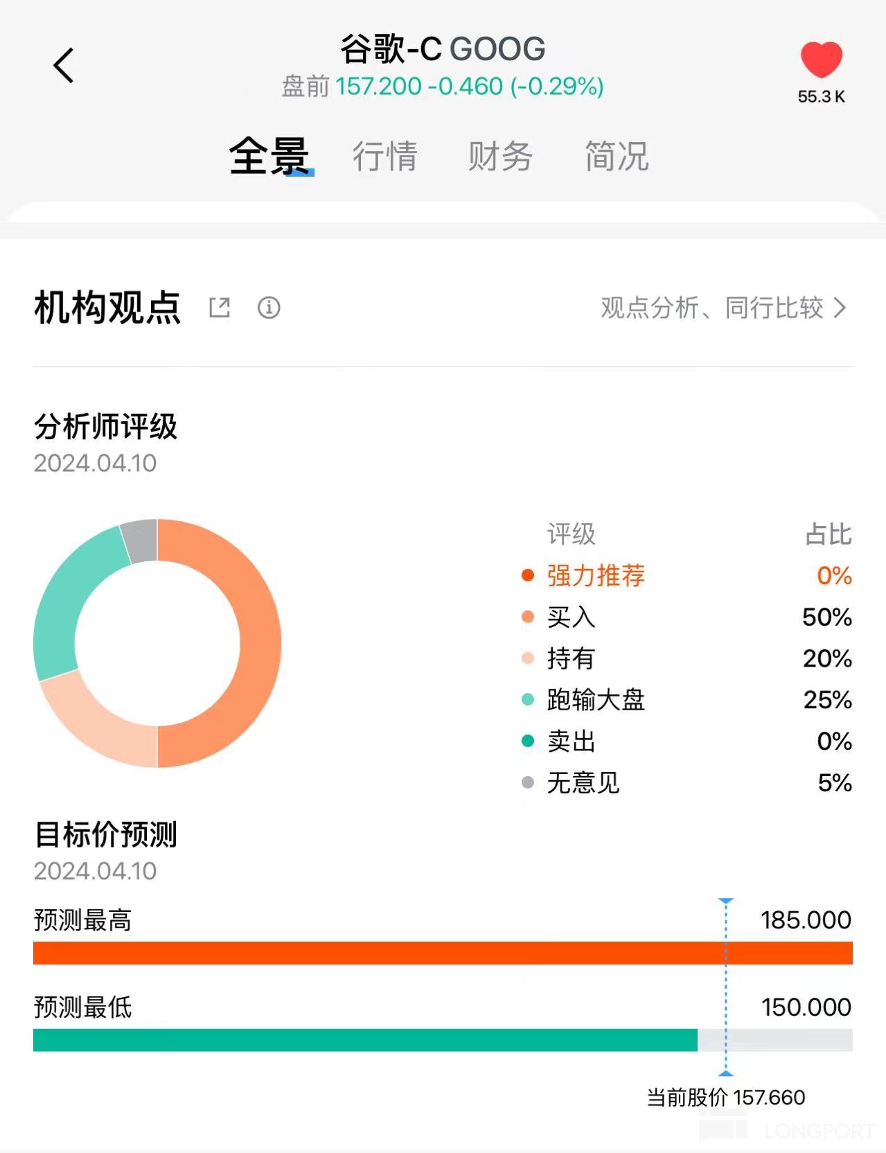This screenshot has width=886, height=1153.
Task: Click the orange 预测最高 price bar
Action: (443, 953)
